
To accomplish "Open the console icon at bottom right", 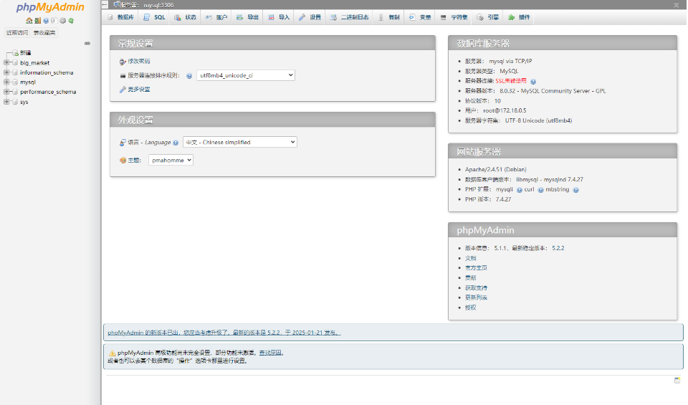I will [677, 380].
